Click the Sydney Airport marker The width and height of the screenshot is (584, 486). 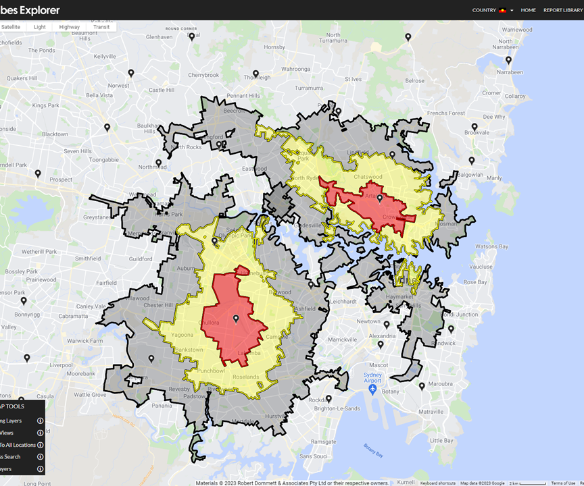[x=372, y=389]
